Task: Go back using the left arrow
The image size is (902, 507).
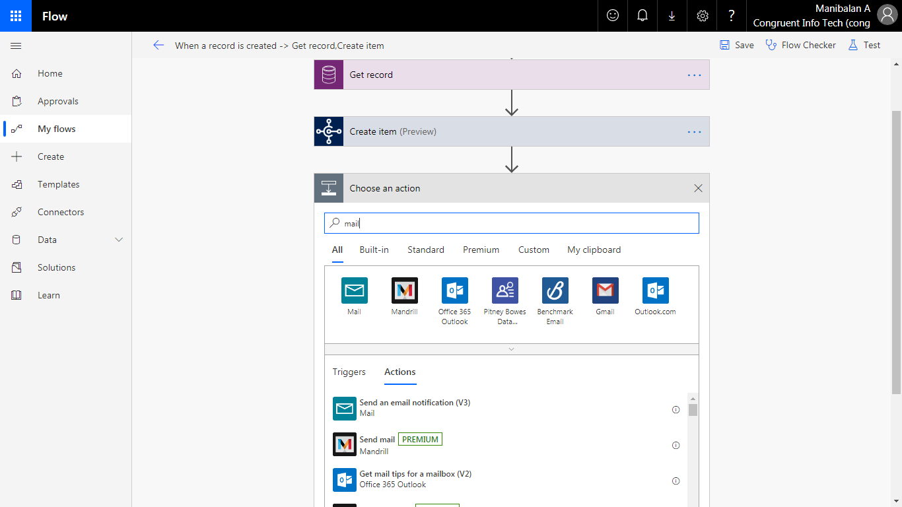Action: click(x=158, y=45)
